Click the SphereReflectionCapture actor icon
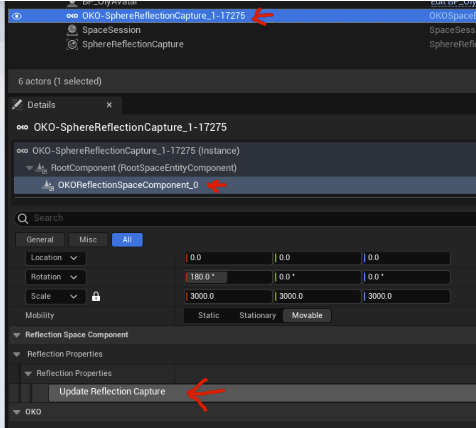476x428 pixels. pyautogui.click(x=72, y=44)
